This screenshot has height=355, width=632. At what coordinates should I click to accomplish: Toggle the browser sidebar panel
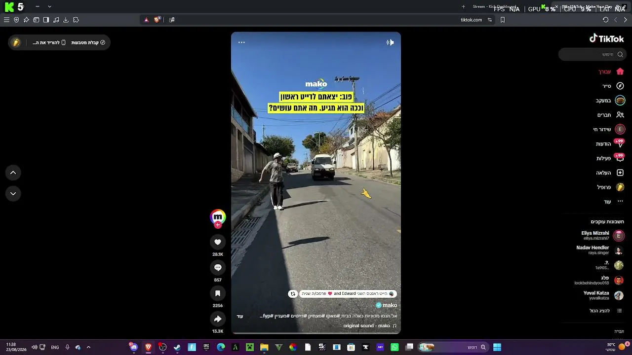coord(46,20)
